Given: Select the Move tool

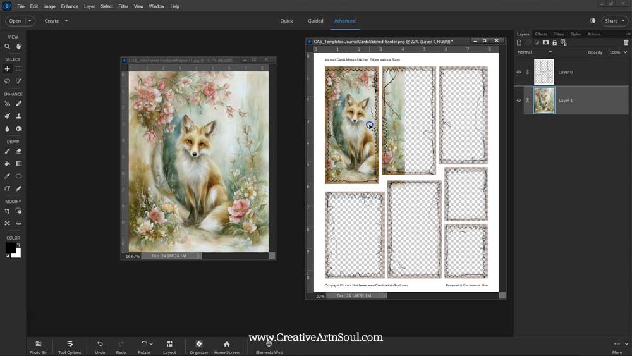Looking at the screenshot, I should tap(7, 69).
